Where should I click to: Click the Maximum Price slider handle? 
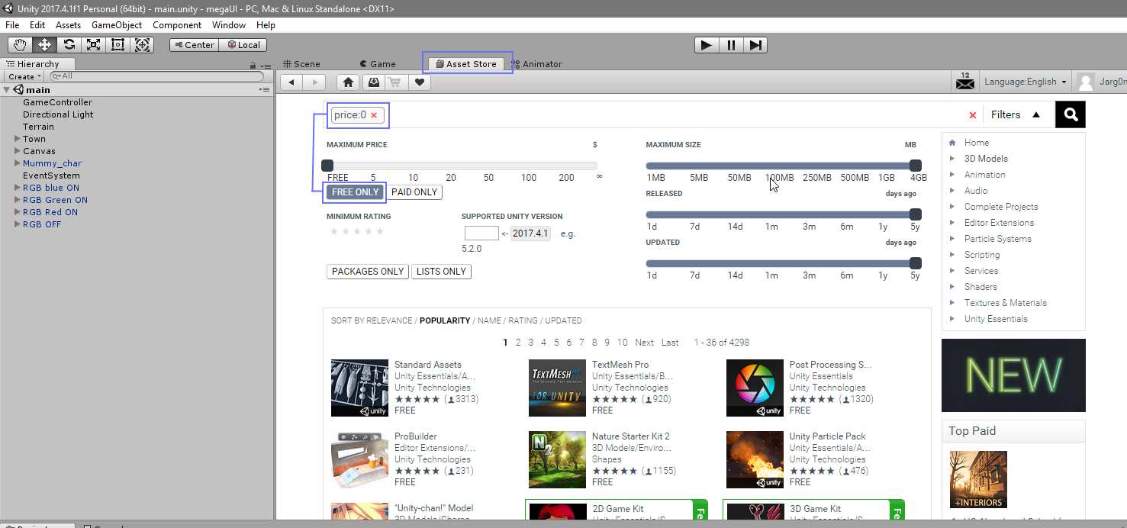click(x=327, y=166)
